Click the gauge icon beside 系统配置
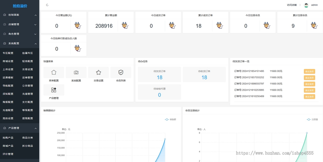Image resolution: width=323 pixels, height=162 pixels. click(x=5, y=43)
